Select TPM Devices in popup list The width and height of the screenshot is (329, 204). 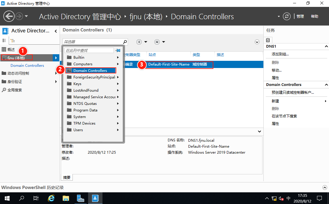coord(93,123)
